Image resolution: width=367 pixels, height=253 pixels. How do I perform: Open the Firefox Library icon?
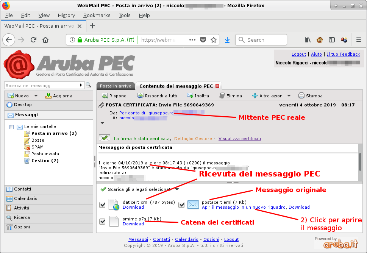coord(308,40)
